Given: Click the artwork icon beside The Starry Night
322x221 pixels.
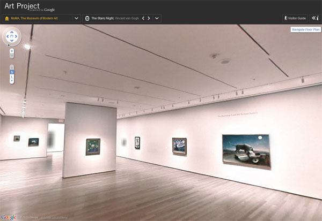Looking at the screenshot, I should coord(87,18).
